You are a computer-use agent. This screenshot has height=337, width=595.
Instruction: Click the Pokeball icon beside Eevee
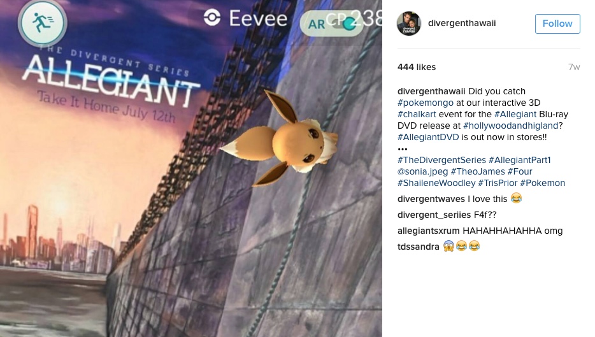(212, 18)
